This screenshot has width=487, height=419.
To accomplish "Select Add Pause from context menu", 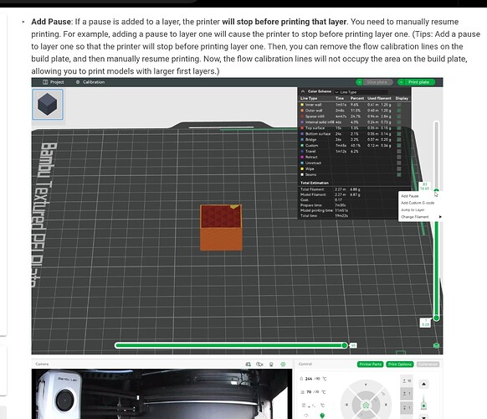I will [410, 196].
